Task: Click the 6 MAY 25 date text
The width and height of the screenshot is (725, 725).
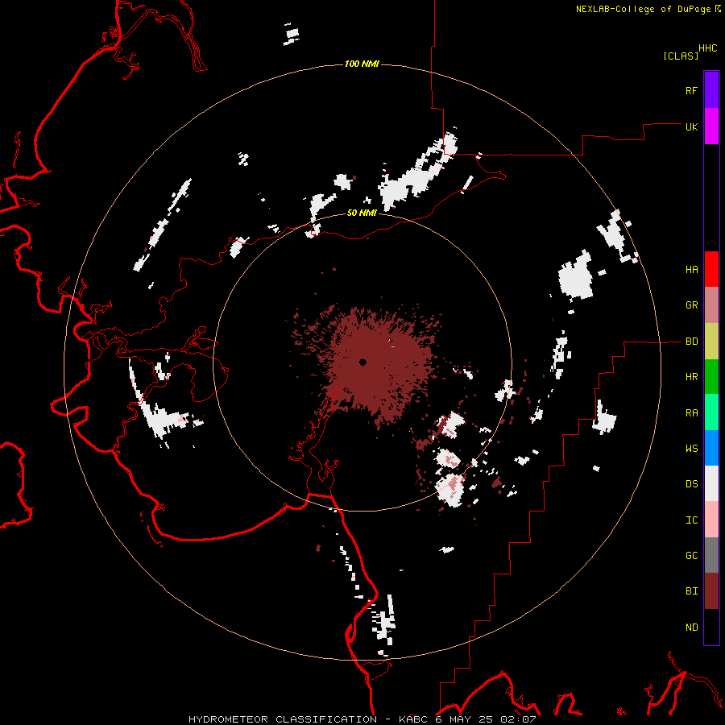Action: tap(465, 719)
